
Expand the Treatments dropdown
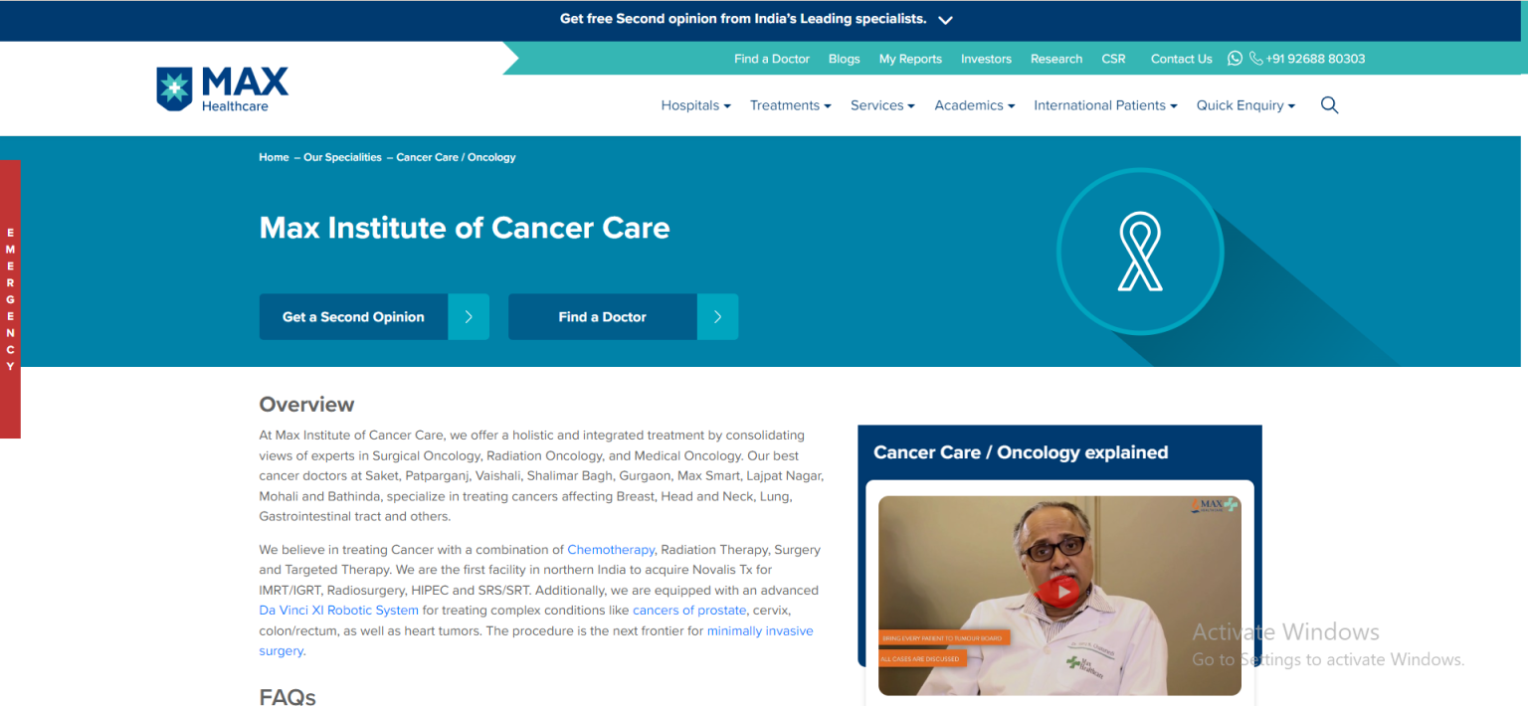click(x=790, y=104)
